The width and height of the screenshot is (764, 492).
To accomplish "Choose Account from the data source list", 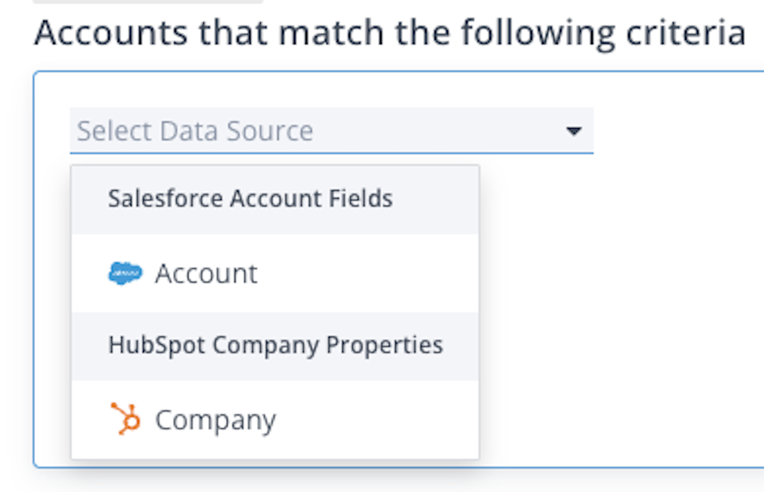I will (206, 274).
